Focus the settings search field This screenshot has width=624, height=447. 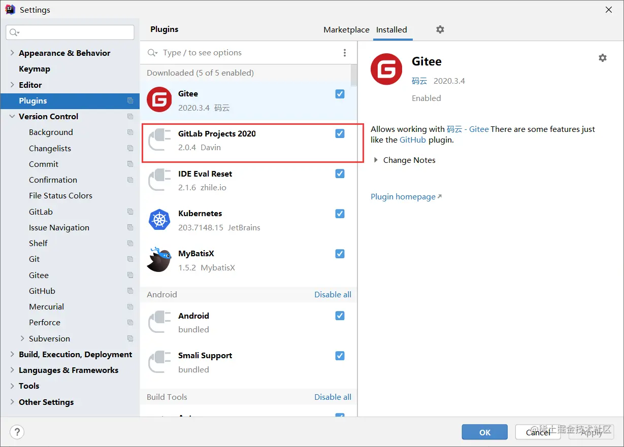[x=70, y=32]
